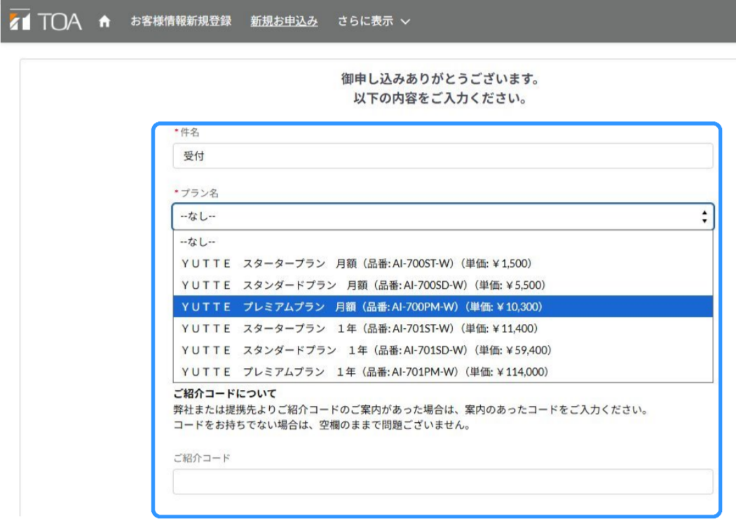Select スタータープラン 1年 ¥11,400 option
This screenshot has width=736, height=521.
[x=442, y=328]
